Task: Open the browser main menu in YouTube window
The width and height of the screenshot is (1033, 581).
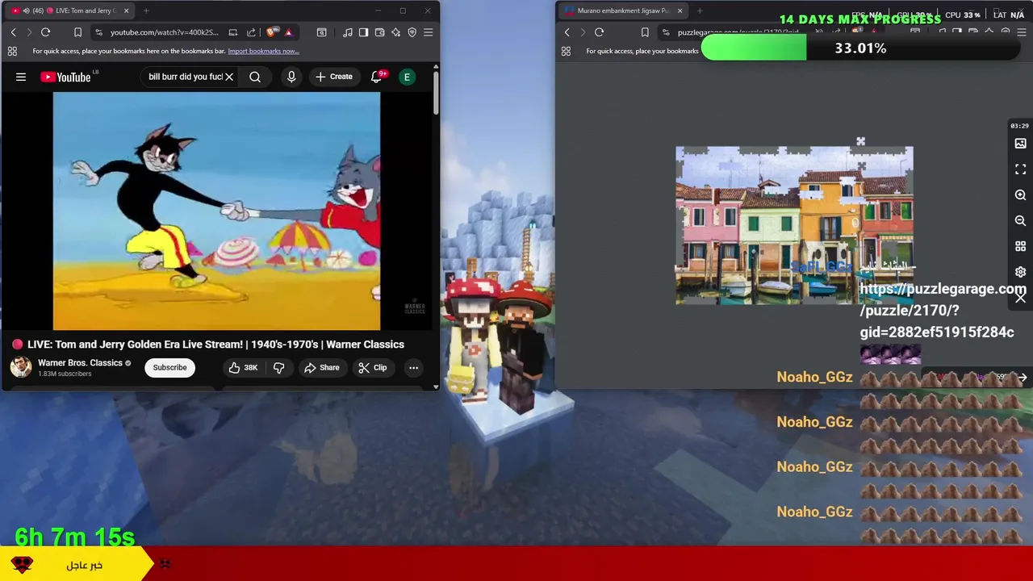Action: click(x=428, y=32)
